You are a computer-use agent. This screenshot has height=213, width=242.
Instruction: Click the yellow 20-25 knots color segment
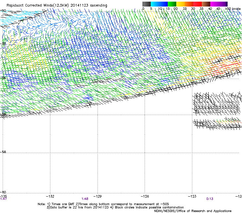pos(181,4)
